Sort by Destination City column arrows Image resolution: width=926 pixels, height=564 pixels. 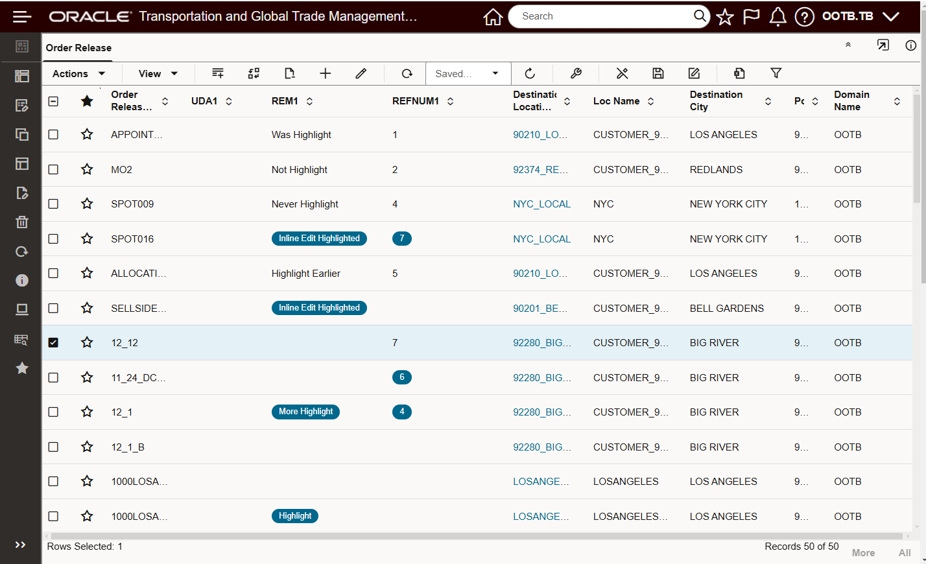[x=768, y=101]
